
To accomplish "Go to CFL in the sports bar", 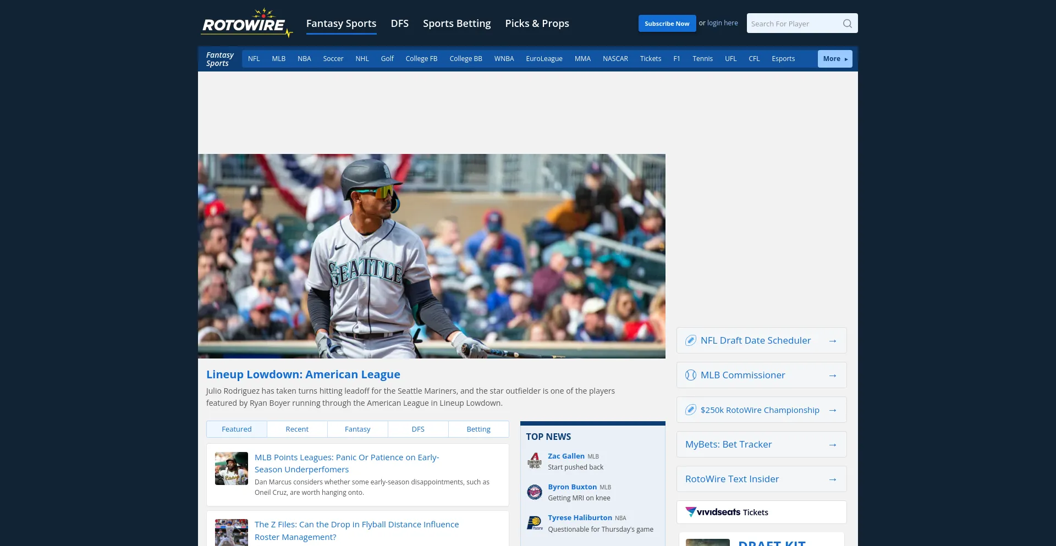I will click(754, 59).
